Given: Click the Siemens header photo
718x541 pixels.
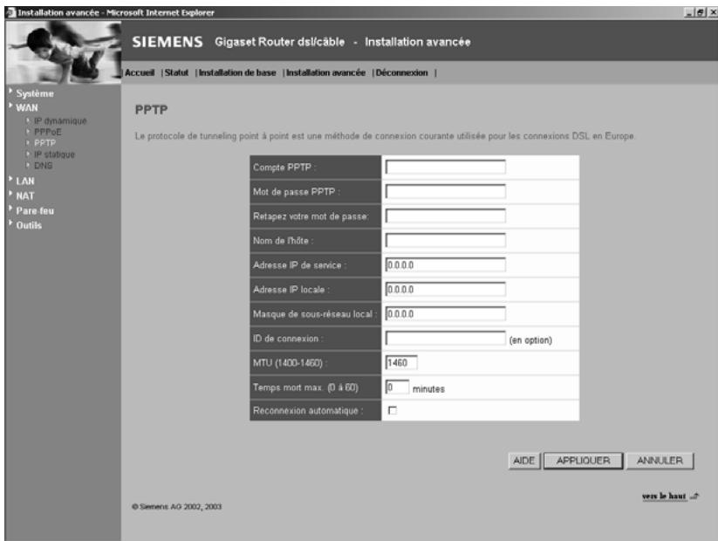Looking at the screenshot, I should pyautogui.click(x=63, y=51).
